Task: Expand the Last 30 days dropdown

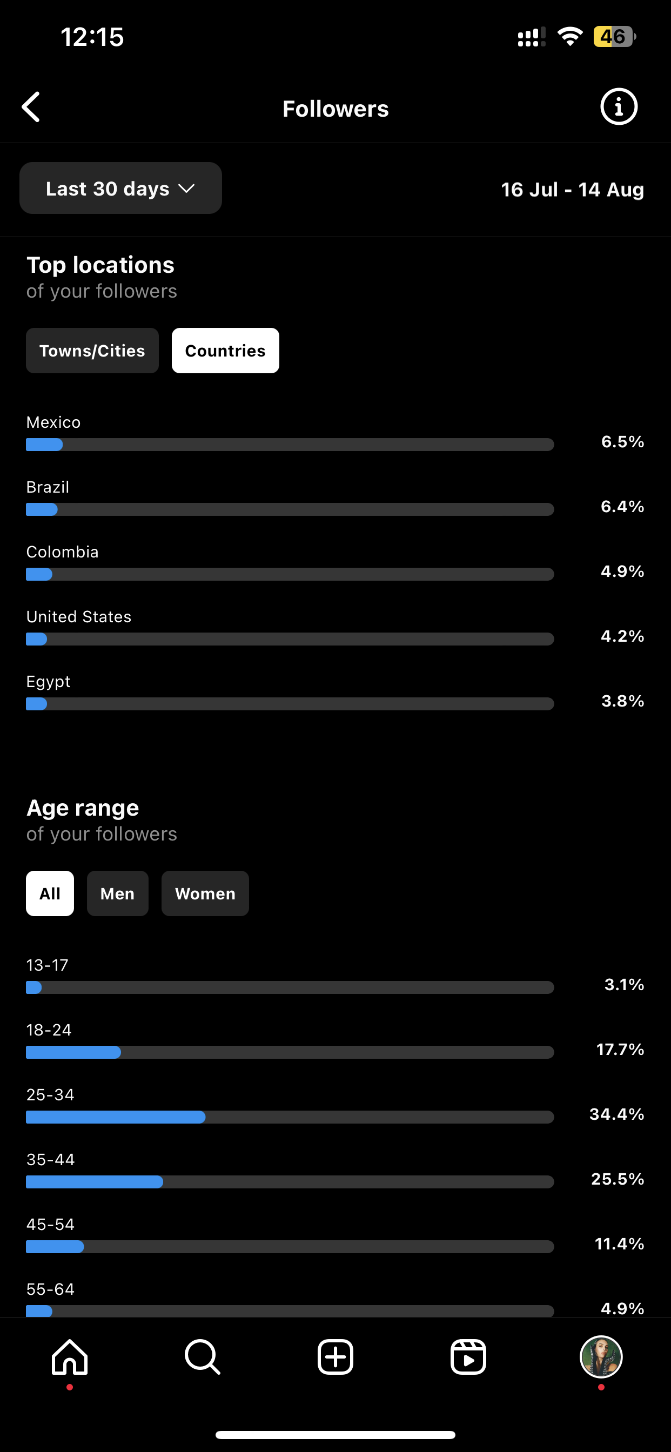Action: coord(120,189)
